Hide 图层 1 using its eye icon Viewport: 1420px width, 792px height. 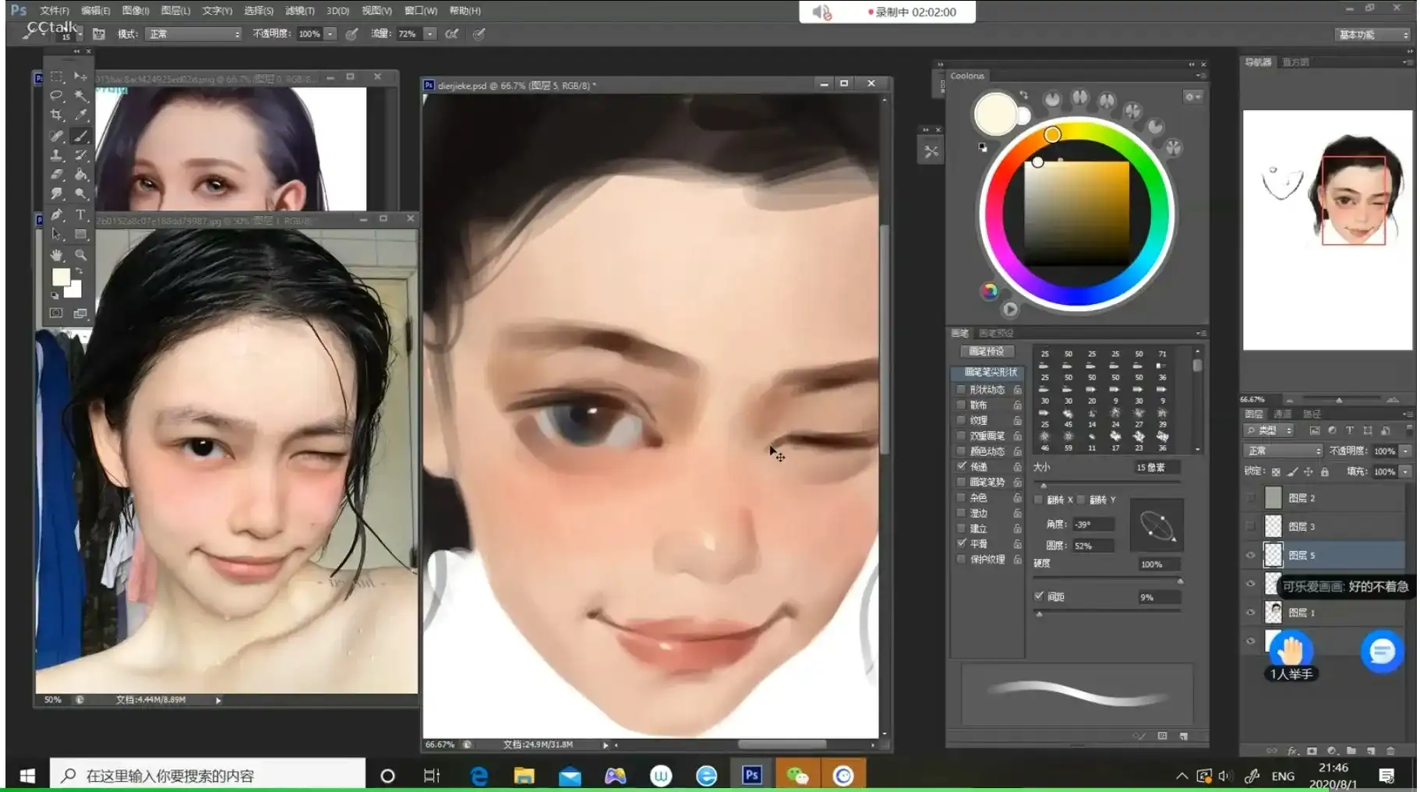pyautogui.click(x=1251, y=613)
